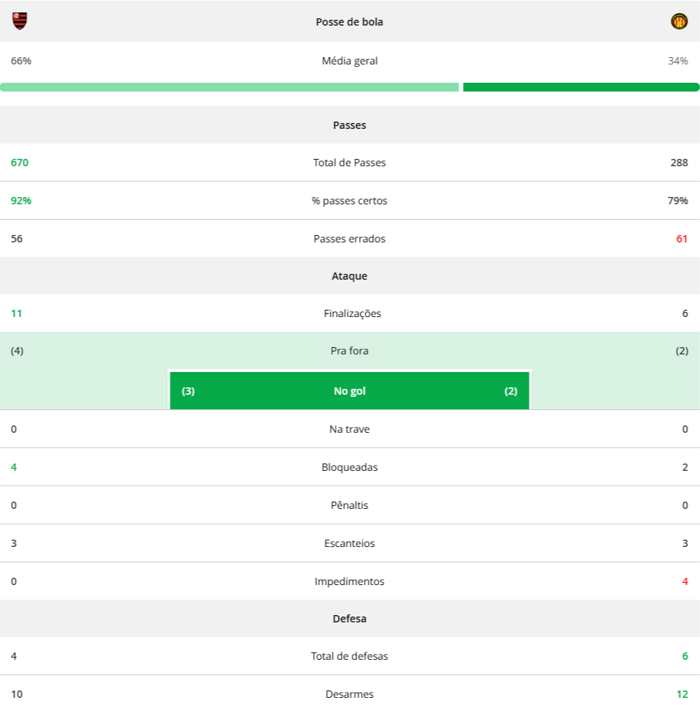
Task: Select the Escanteios row label
Action: pyautogui.click(x=350, y=543)
